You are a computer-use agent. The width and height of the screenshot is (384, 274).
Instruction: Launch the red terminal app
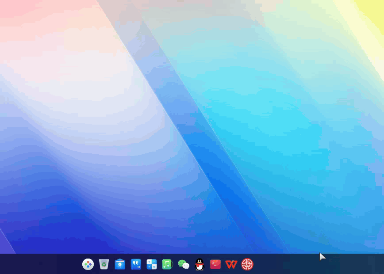pyautogui.click(x=215, y=264)
